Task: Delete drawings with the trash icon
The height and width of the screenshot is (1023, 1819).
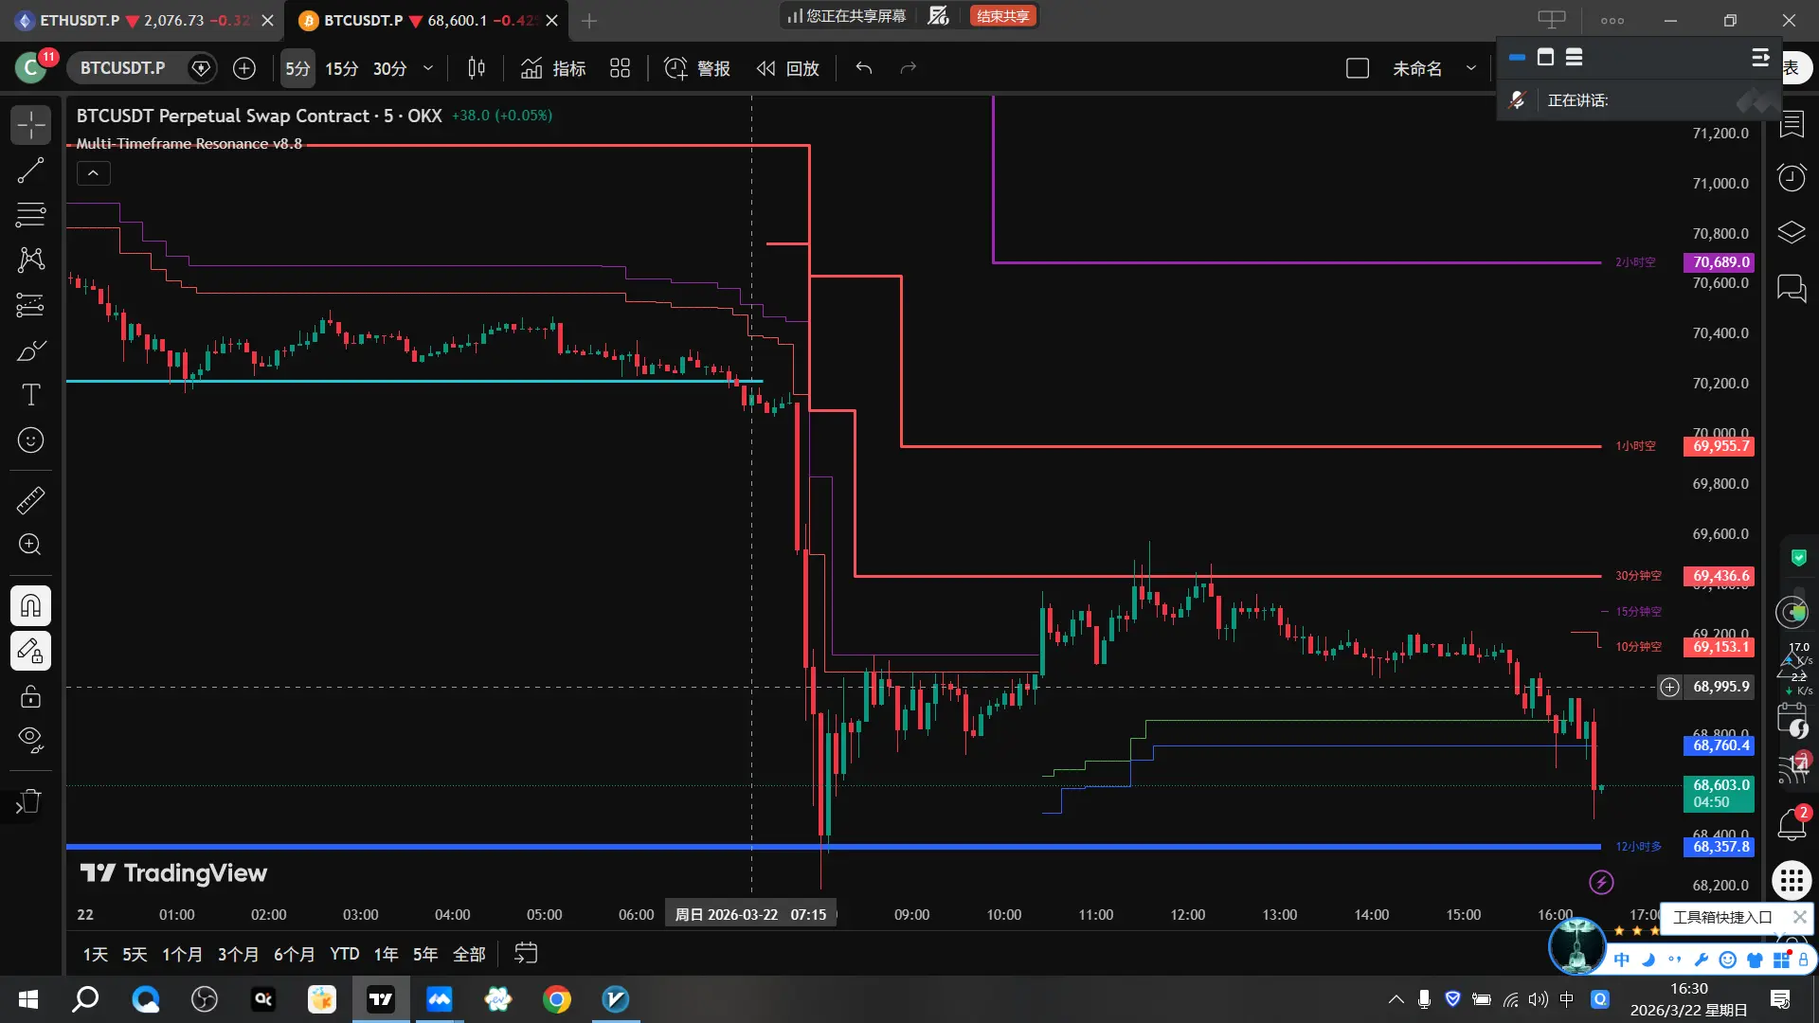Action: coord(30,801)
